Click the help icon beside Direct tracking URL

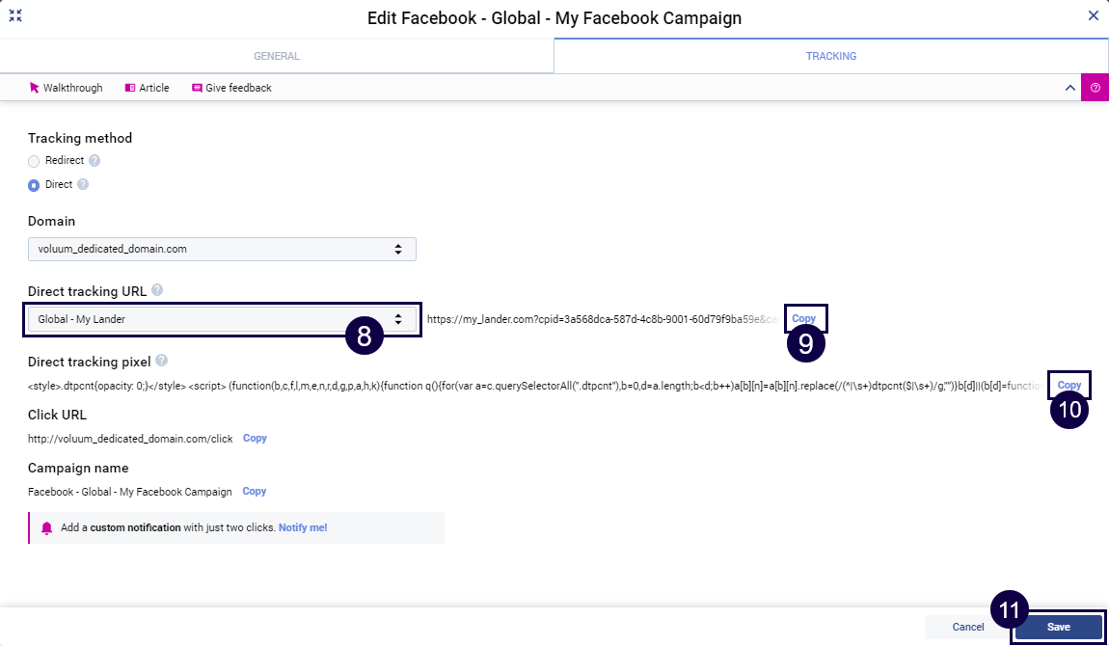pyautogui.click(x=156, y=290)
